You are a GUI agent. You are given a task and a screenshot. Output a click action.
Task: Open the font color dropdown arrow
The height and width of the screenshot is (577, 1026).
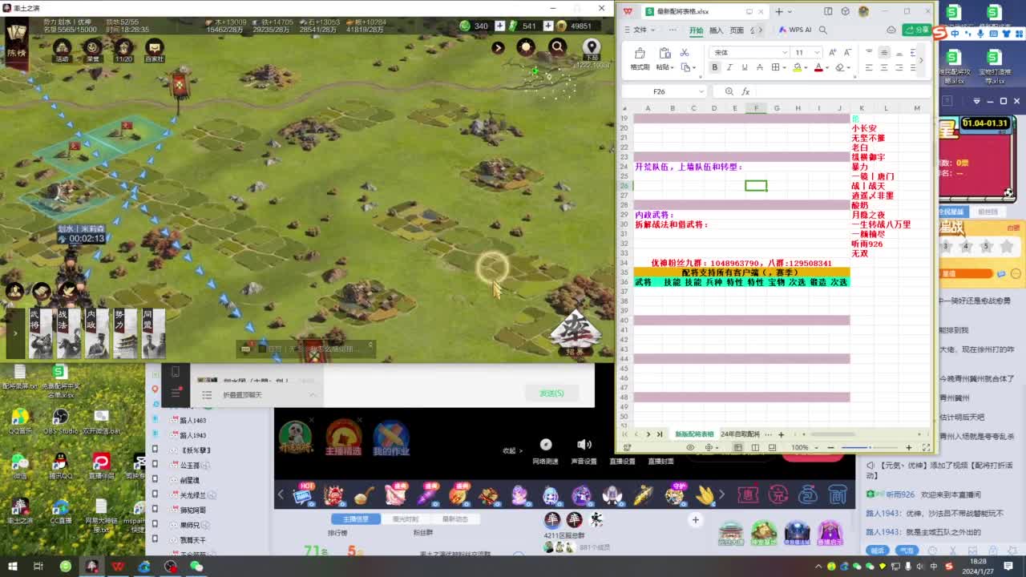(828, 68)
